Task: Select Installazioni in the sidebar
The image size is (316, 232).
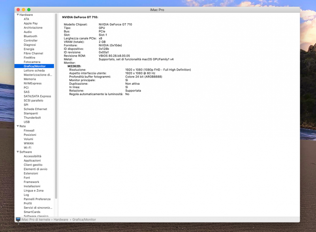Action: (32, 186)
